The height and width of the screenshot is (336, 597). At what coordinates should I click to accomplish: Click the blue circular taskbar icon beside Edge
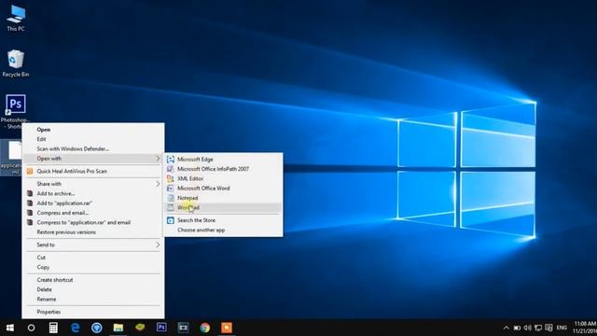pyautogui.click(x=97, y=328)
